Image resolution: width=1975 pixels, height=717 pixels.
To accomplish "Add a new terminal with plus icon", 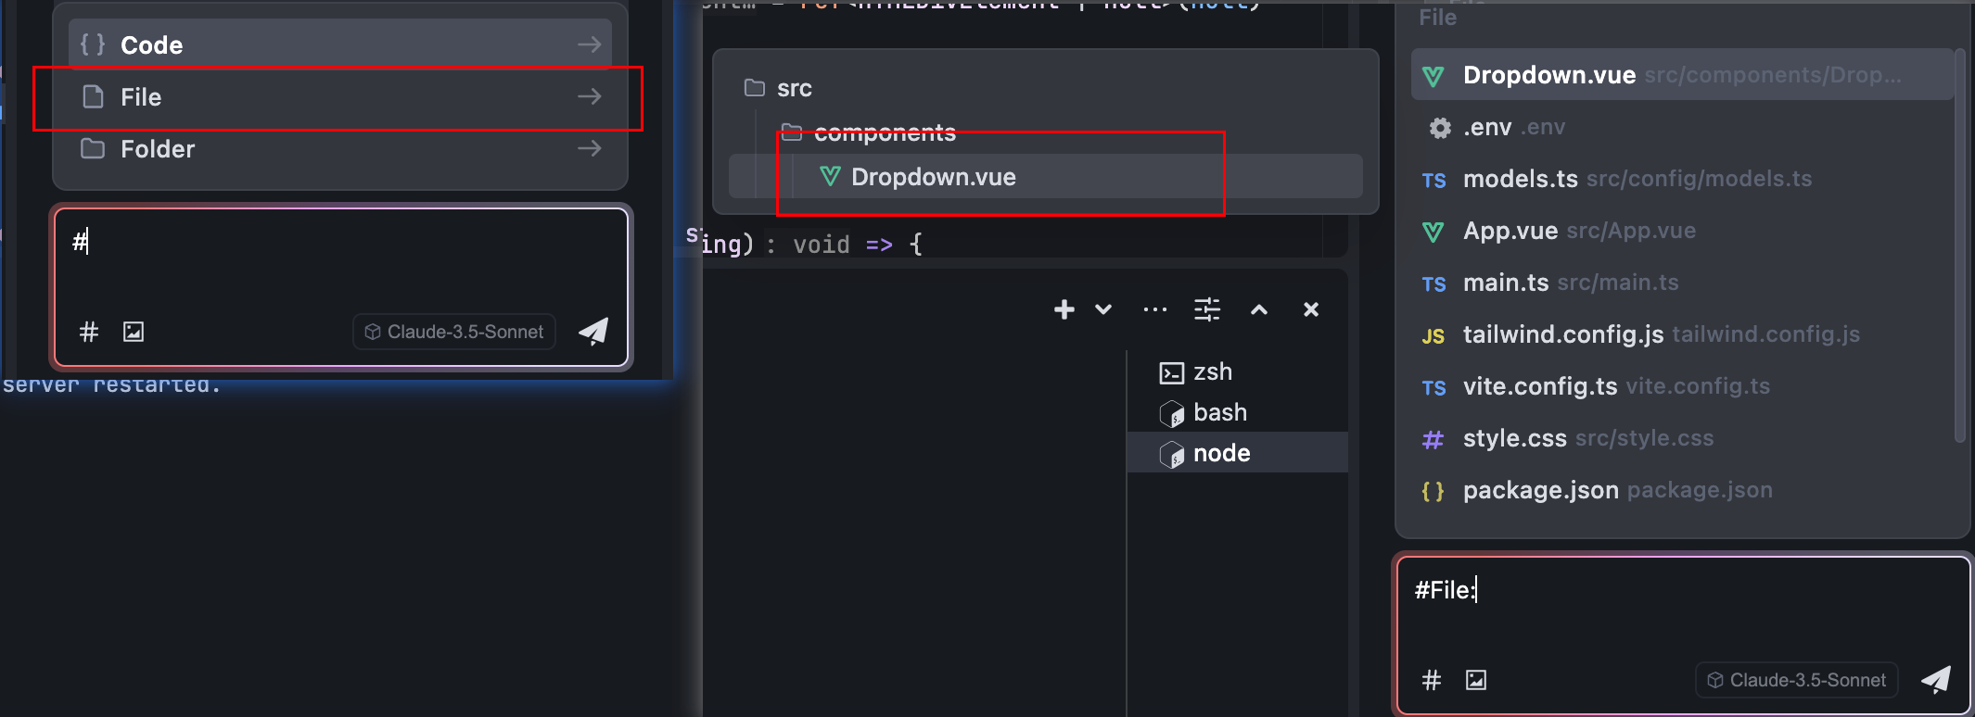I will [1064, 309].
